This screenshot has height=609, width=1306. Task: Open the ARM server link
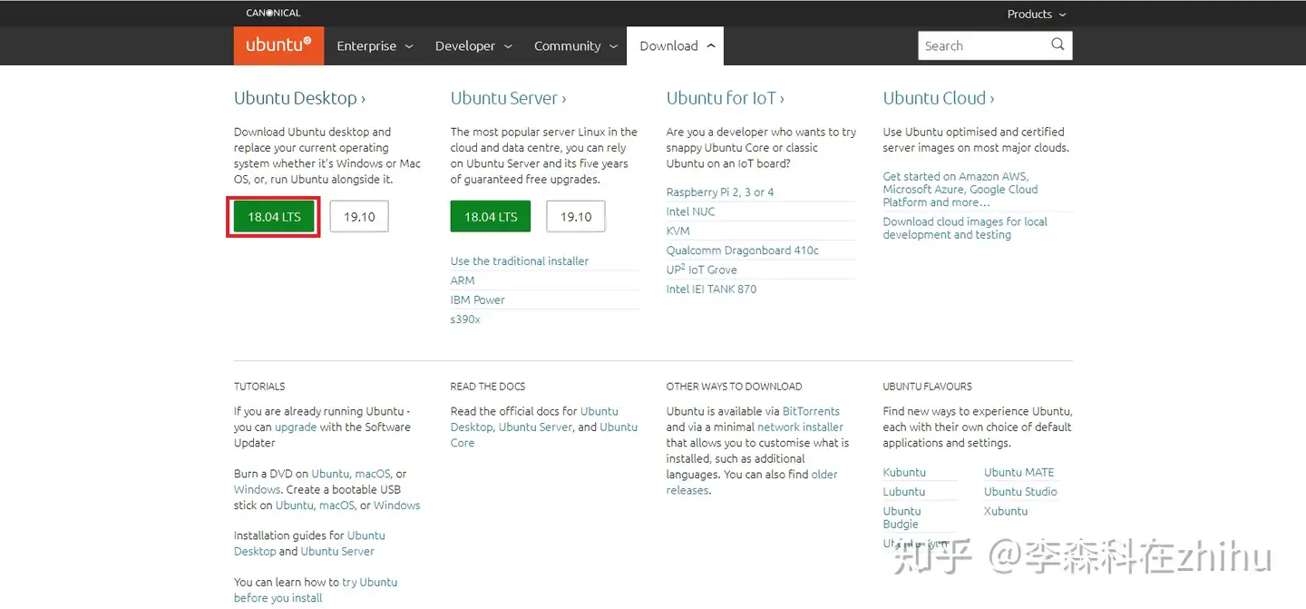[x=463, y=280]
